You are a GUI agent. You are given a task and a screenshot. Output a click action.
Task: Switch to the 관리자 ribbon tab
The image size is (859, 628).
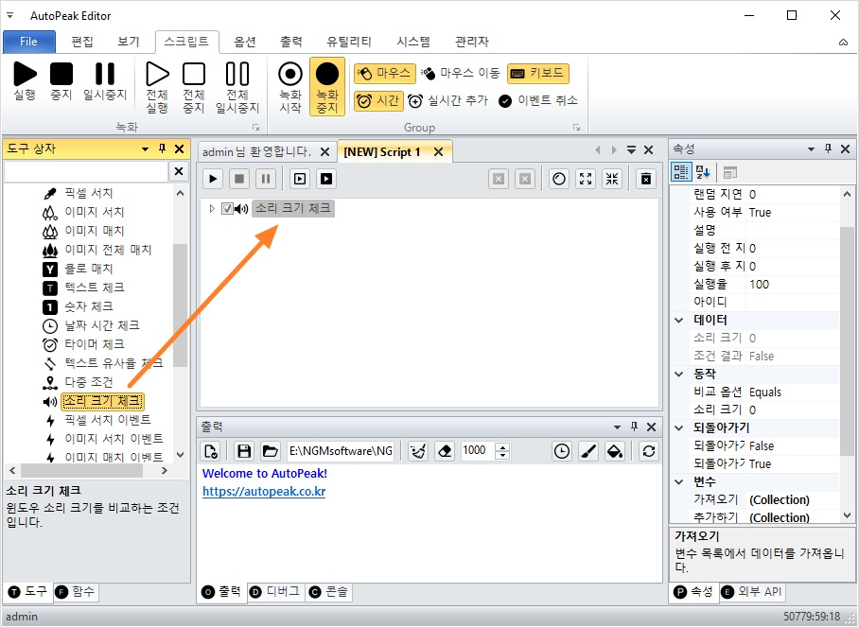click(472, 42)
